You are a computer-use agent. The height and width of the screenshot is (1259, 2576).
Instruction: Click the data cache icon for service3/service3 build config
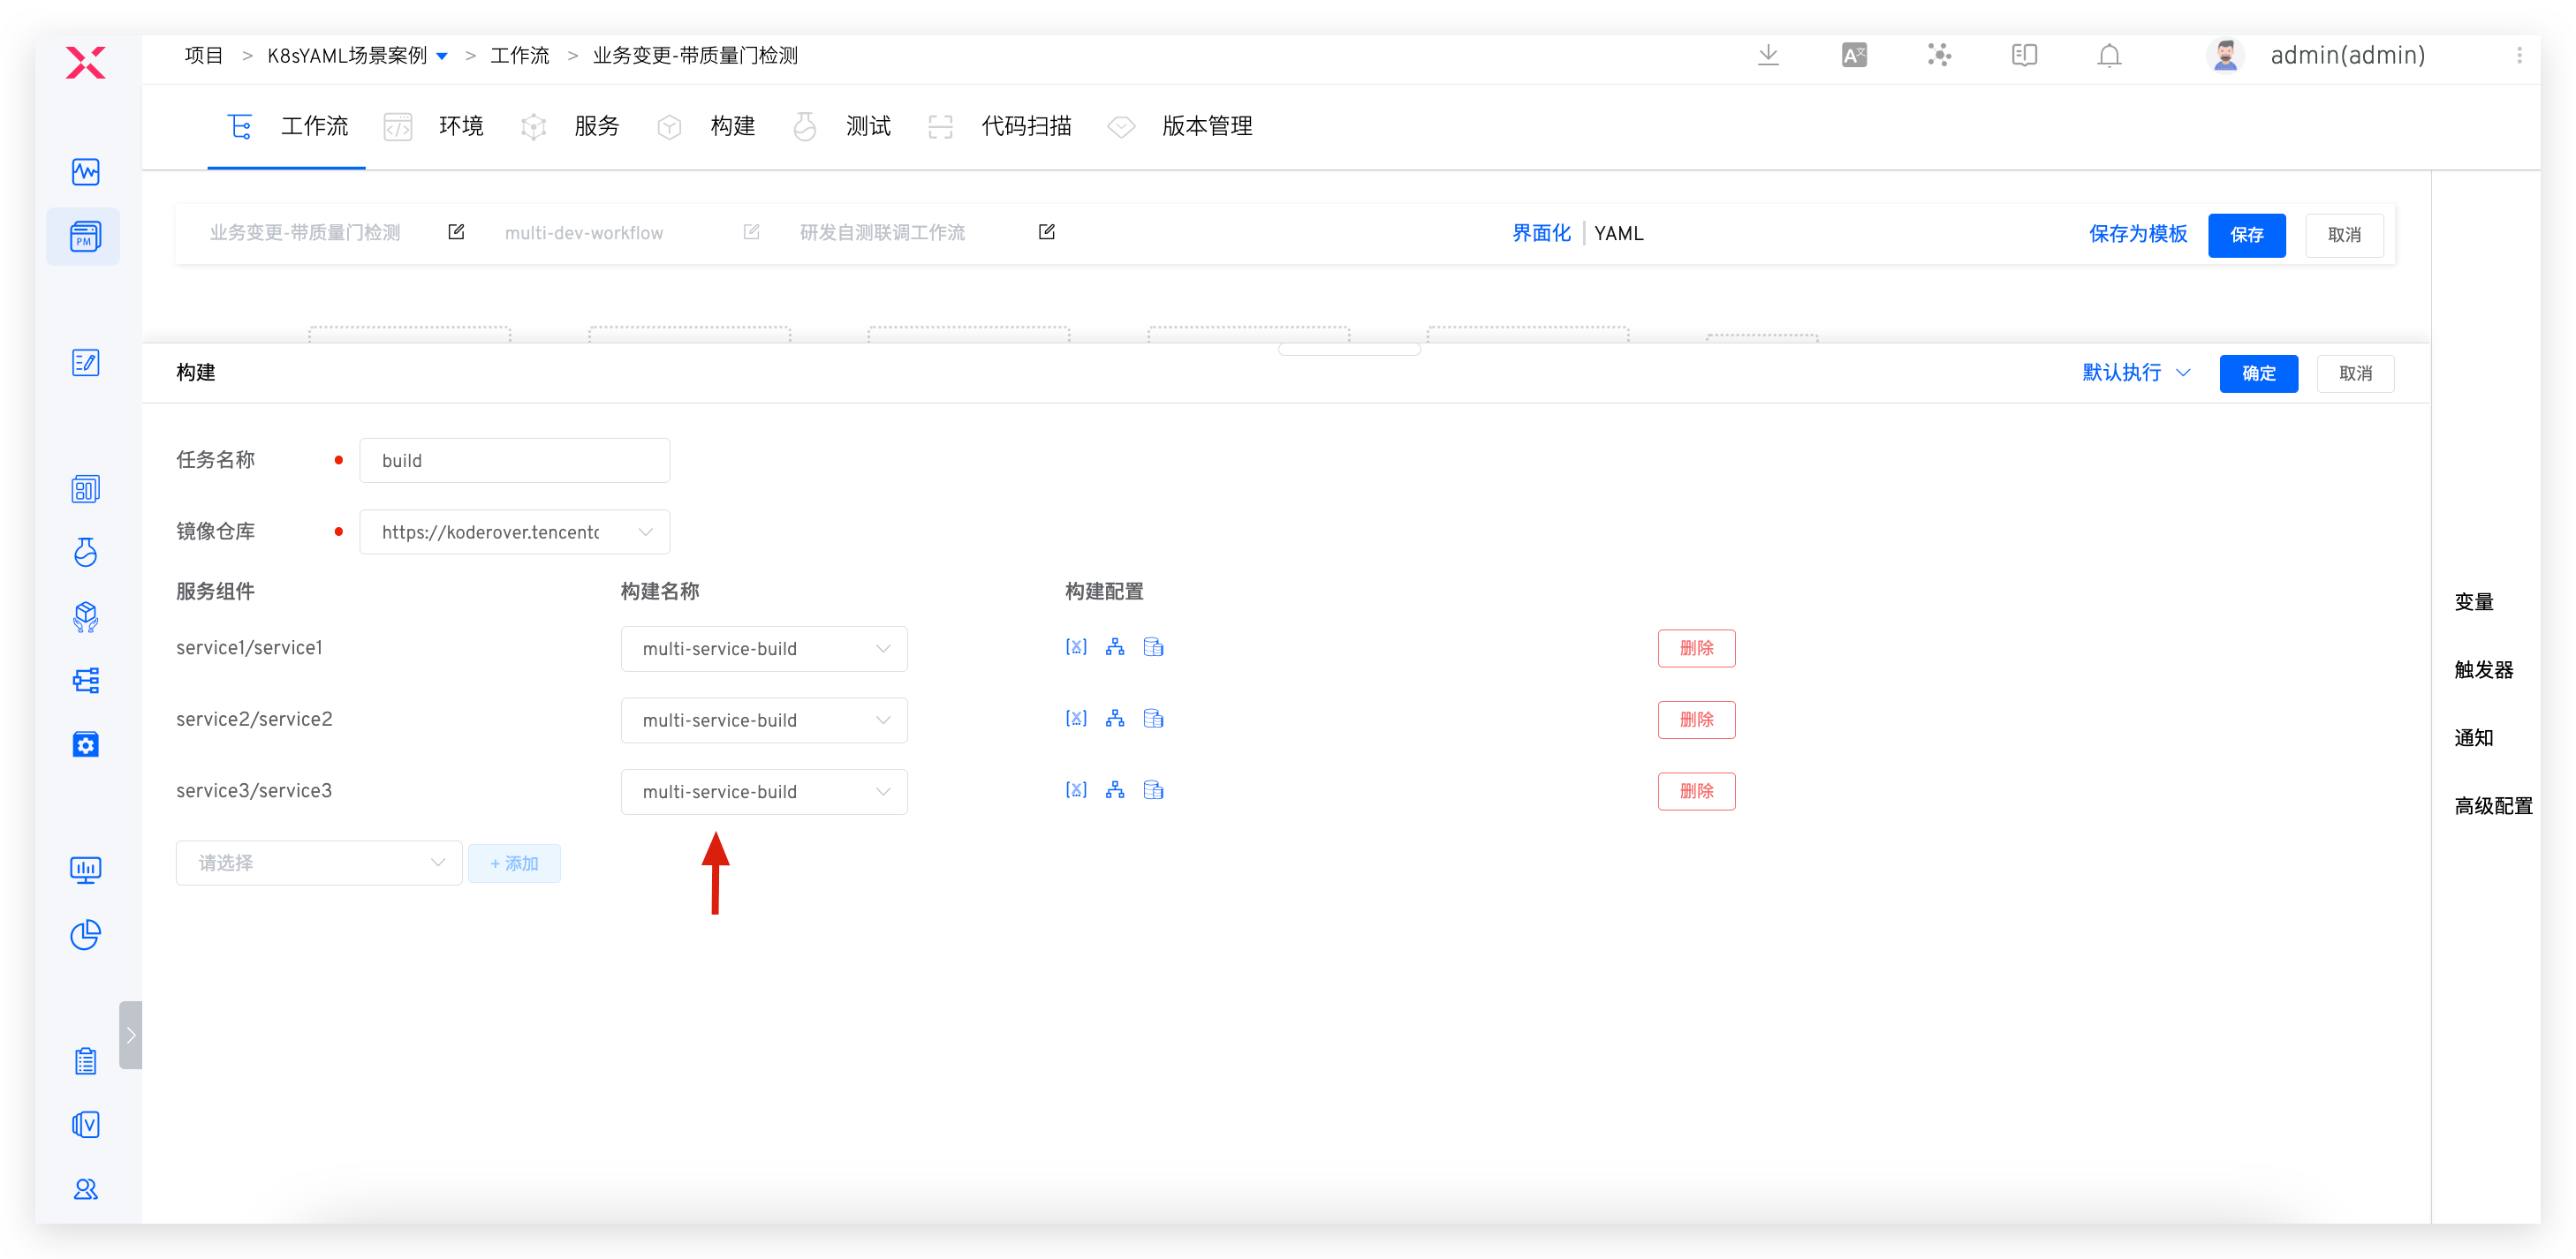tap(1153, 789)
